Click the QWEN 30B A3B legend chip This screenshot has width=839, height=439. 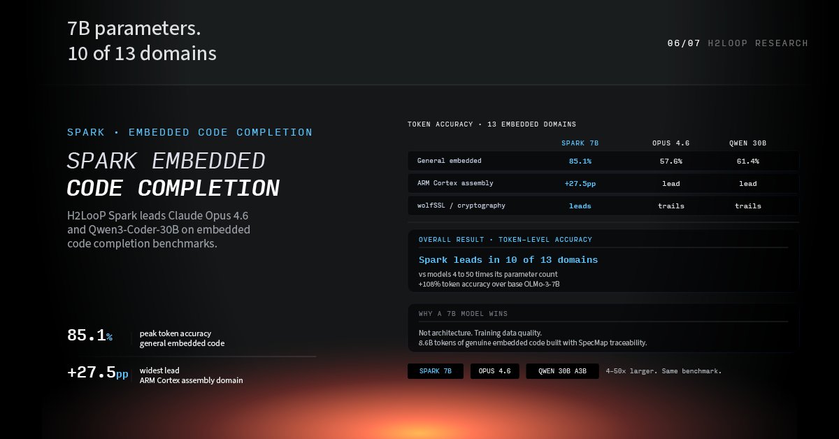pos(562,371)
